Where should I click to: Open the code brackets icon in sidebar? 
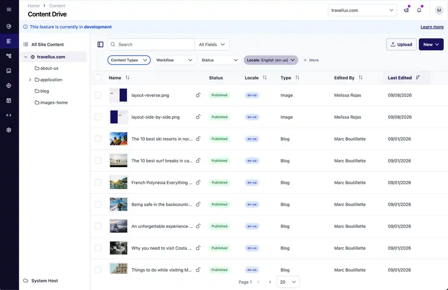click(x=9, y=115)
